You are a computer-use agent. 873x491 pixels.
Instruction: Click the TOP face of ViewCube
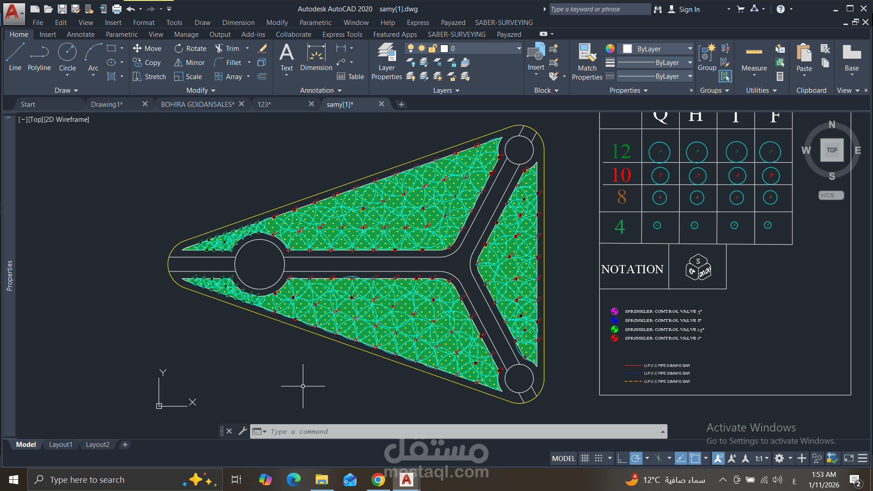[832, 150]
